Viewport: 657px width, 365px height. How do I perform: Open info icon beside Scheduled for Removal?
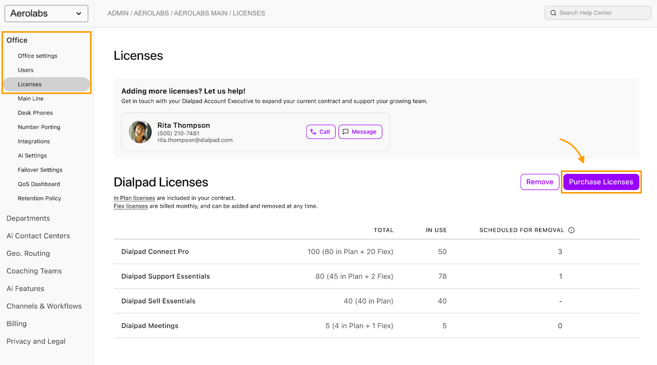pos(571,230)
